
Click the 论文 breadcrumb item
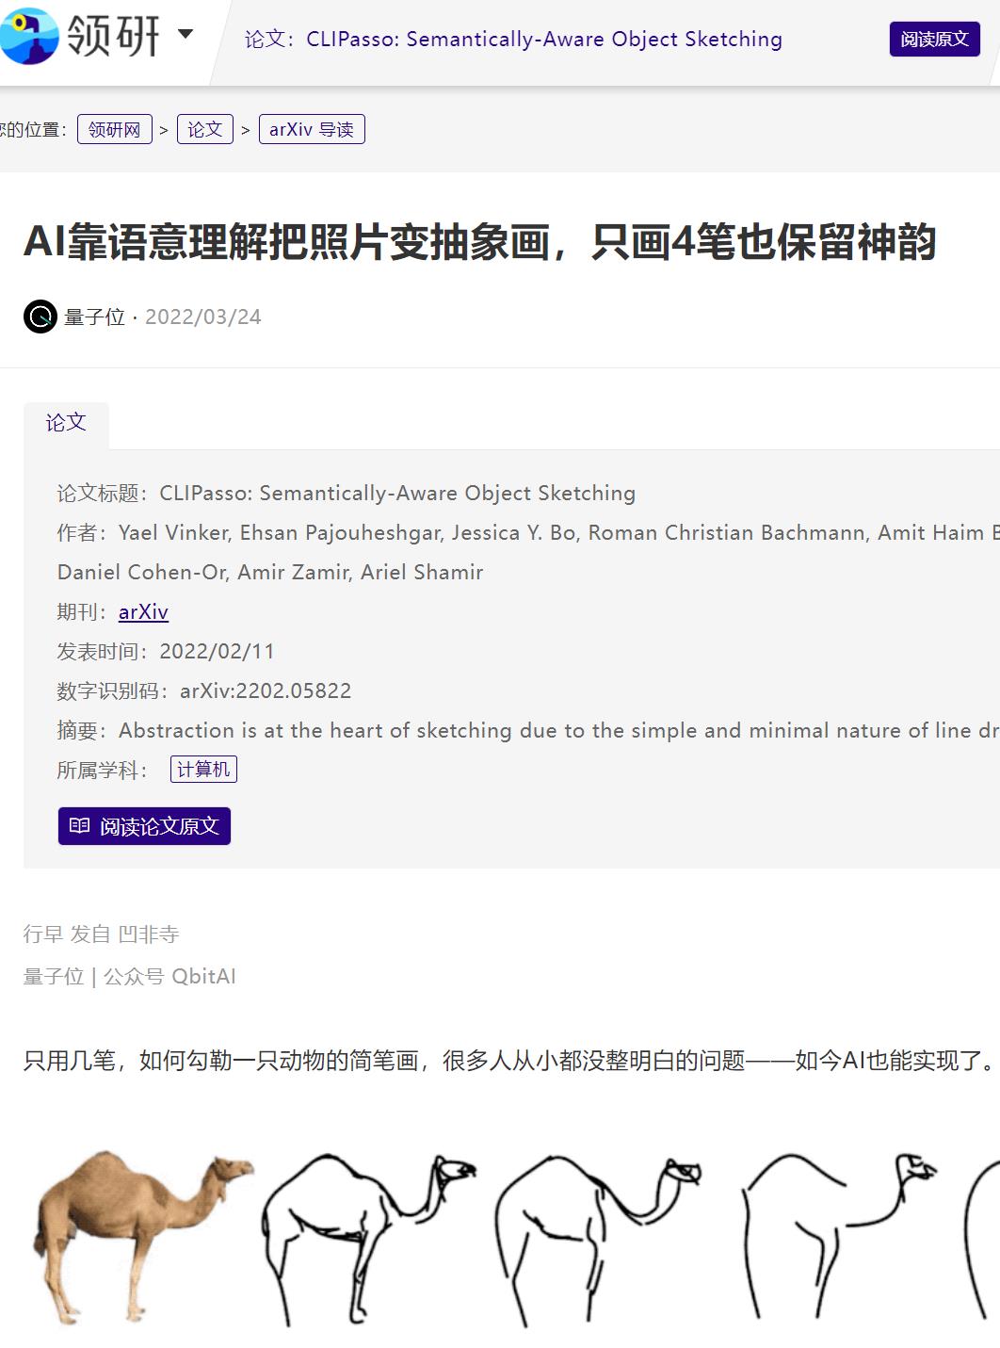point(205,129)
